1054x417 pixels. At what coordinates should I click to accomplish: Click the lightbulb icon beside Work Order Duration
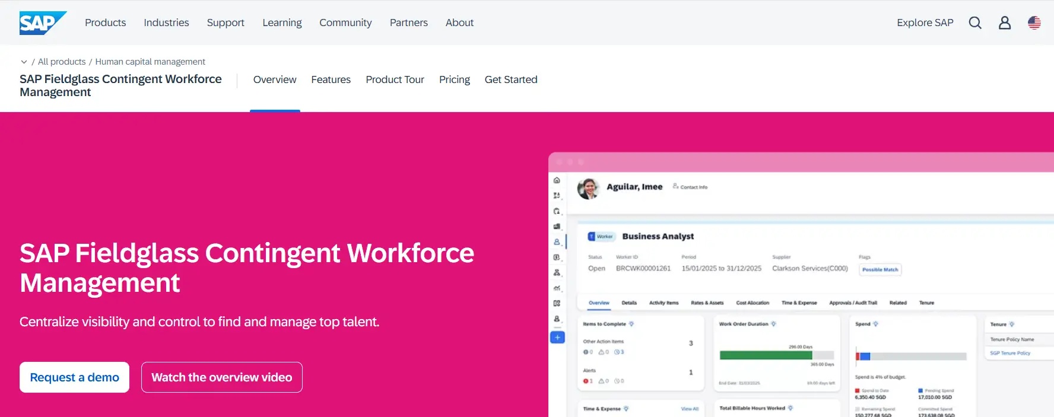pyautogui.click(x=773, y=324)
